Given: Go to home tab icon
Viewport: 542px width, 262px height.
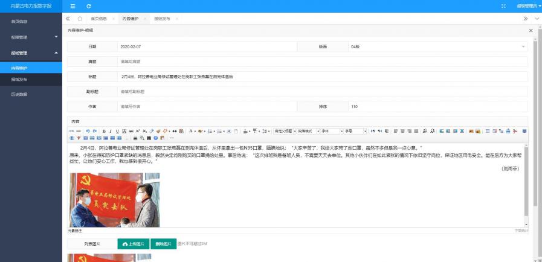Looking at the screenshot, I should point(80,19).
